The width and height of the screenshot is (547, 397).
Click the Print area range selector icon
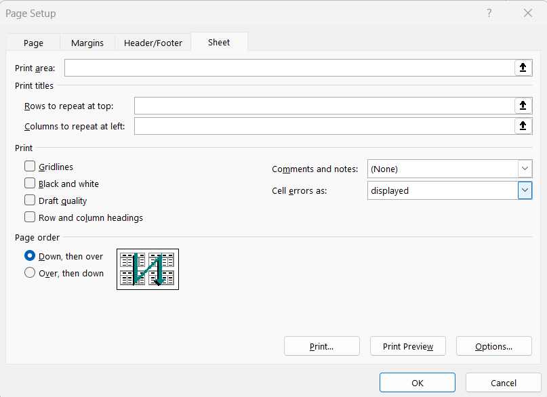[x=523, y=68]
